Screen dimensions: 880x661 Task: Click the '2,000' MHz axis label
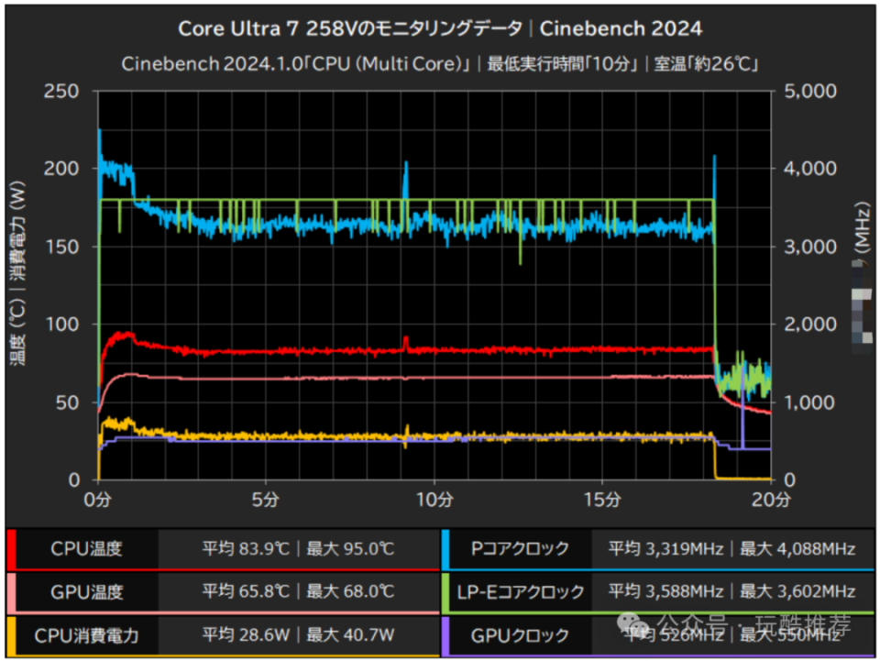tap(809, 325)
